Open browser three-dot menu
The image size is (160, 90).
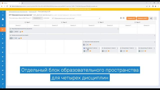click(158, 6)
